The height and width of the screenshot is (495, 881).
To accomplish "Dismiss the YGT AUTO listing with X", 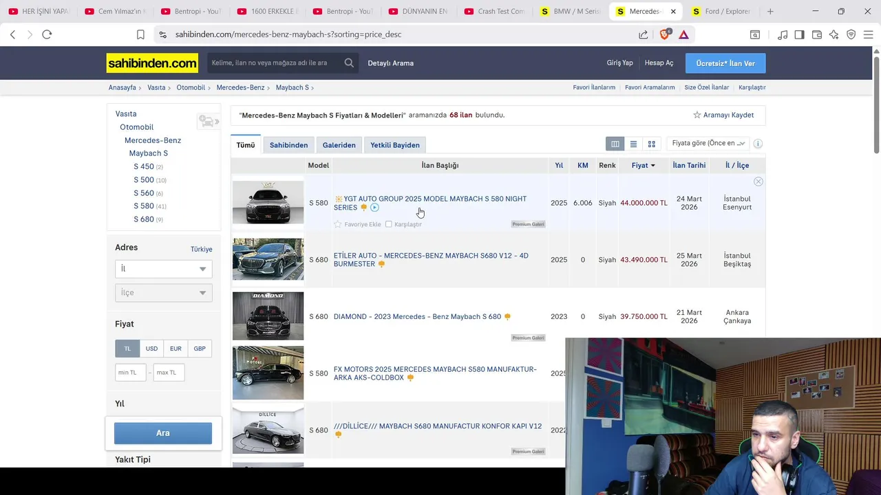I will pos(758,181).
